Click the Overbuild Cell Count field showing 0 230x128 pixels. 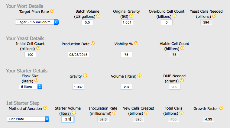pos(167,22)
